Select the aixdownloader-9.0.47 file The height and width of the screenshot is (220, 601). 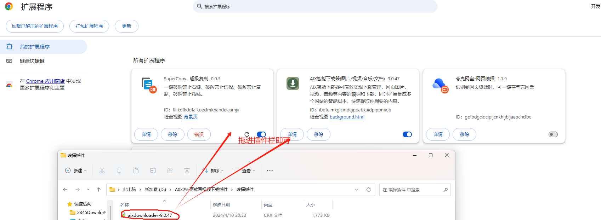pos(150,215)
